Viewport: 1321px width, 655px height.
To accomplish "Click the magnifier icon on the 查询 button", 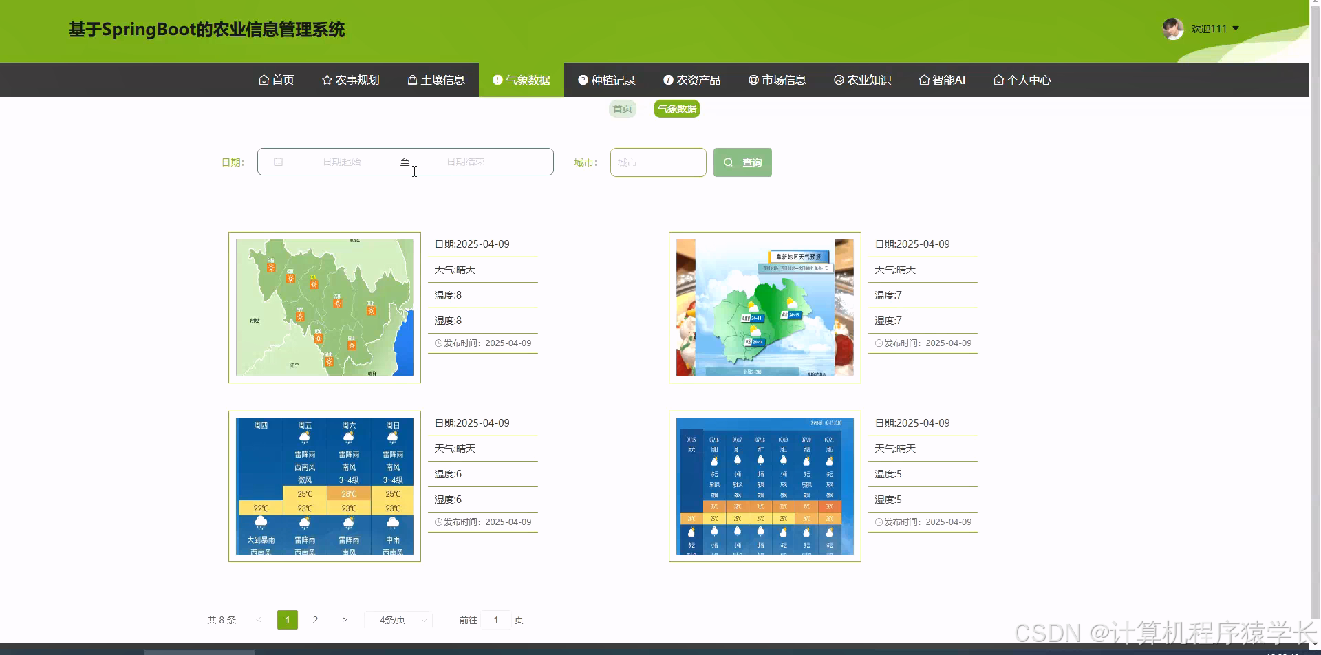I will 728,162.
